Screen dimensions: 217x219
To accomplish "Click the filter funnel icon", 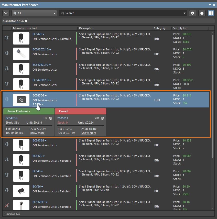I will click(x=6, y=13).
